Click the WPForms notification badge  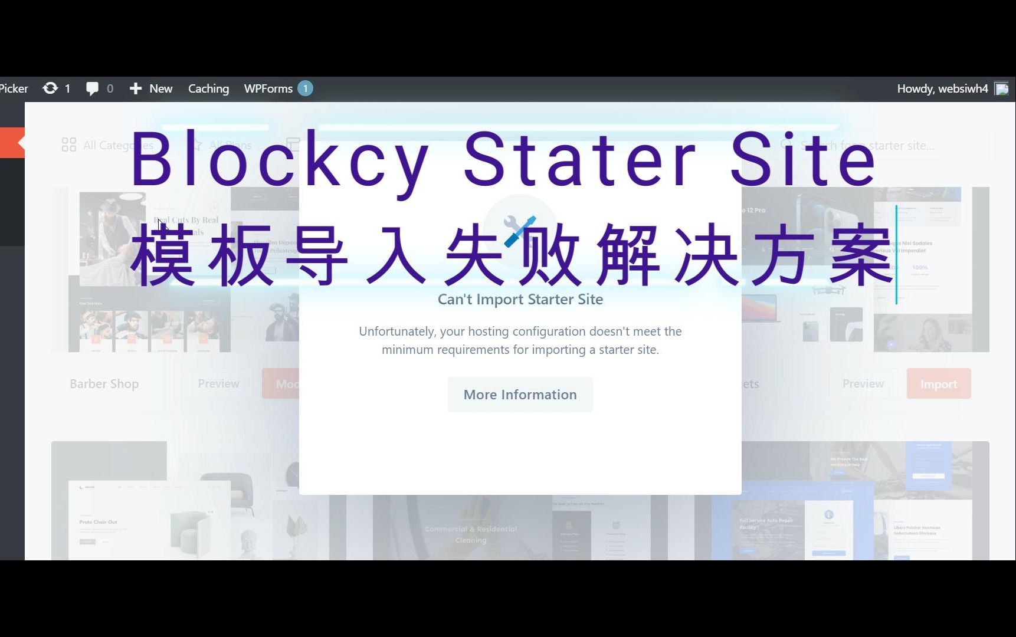pos(305,88)
